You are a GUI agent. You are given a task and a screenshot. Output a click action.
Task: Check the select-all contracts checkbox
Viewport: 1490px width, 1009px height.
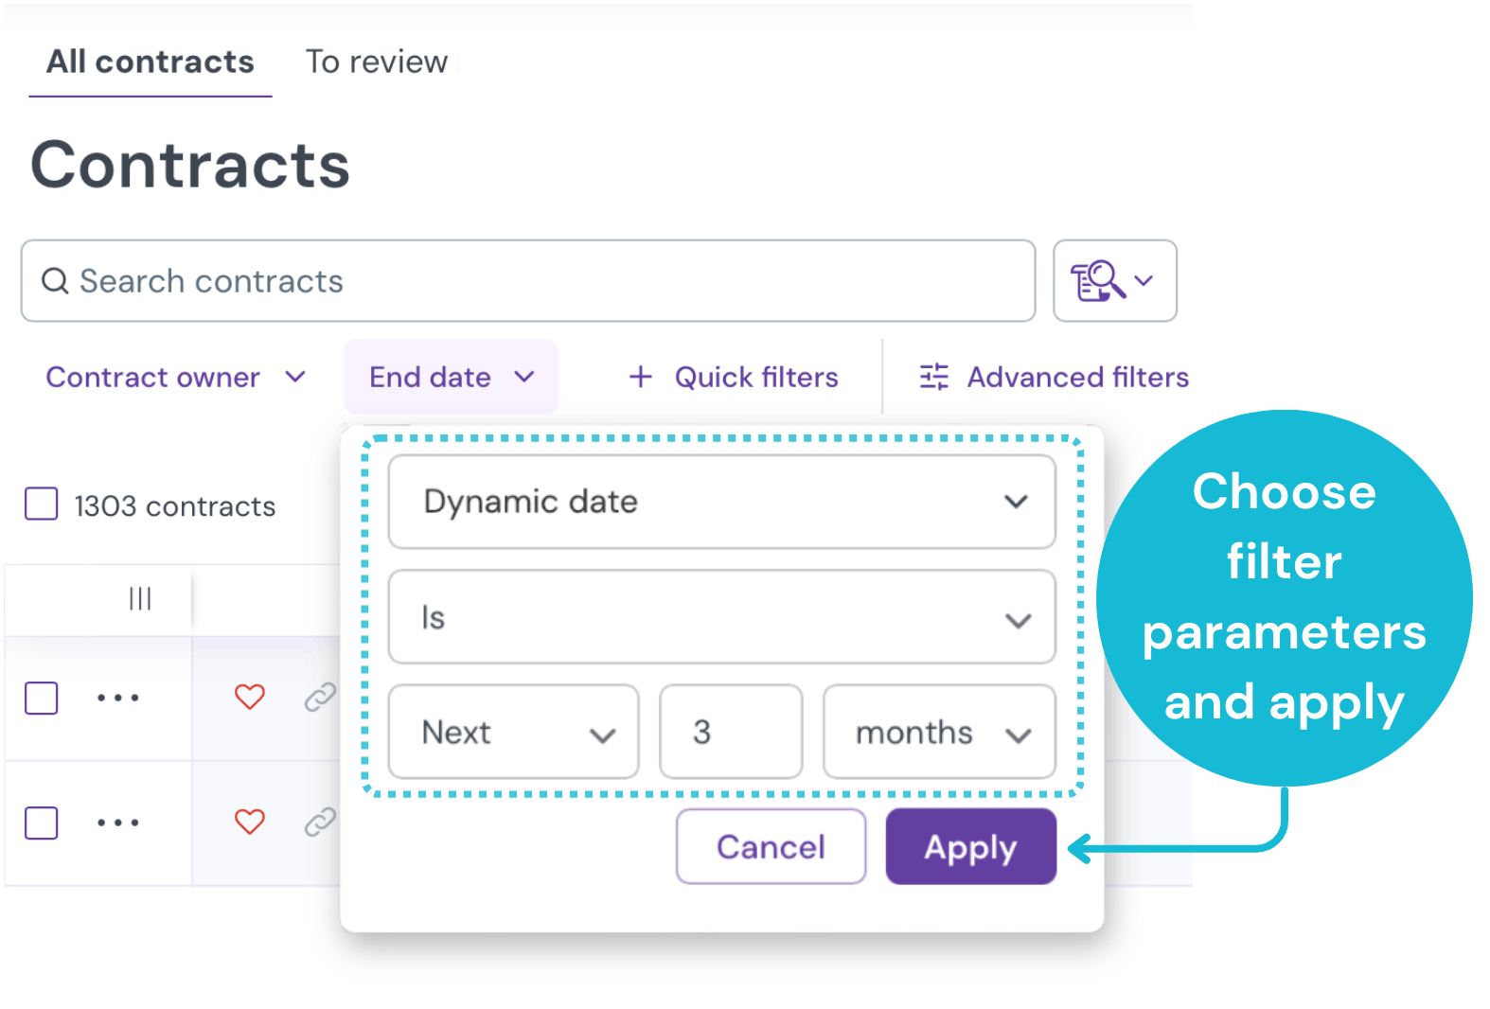pos(42,504)
